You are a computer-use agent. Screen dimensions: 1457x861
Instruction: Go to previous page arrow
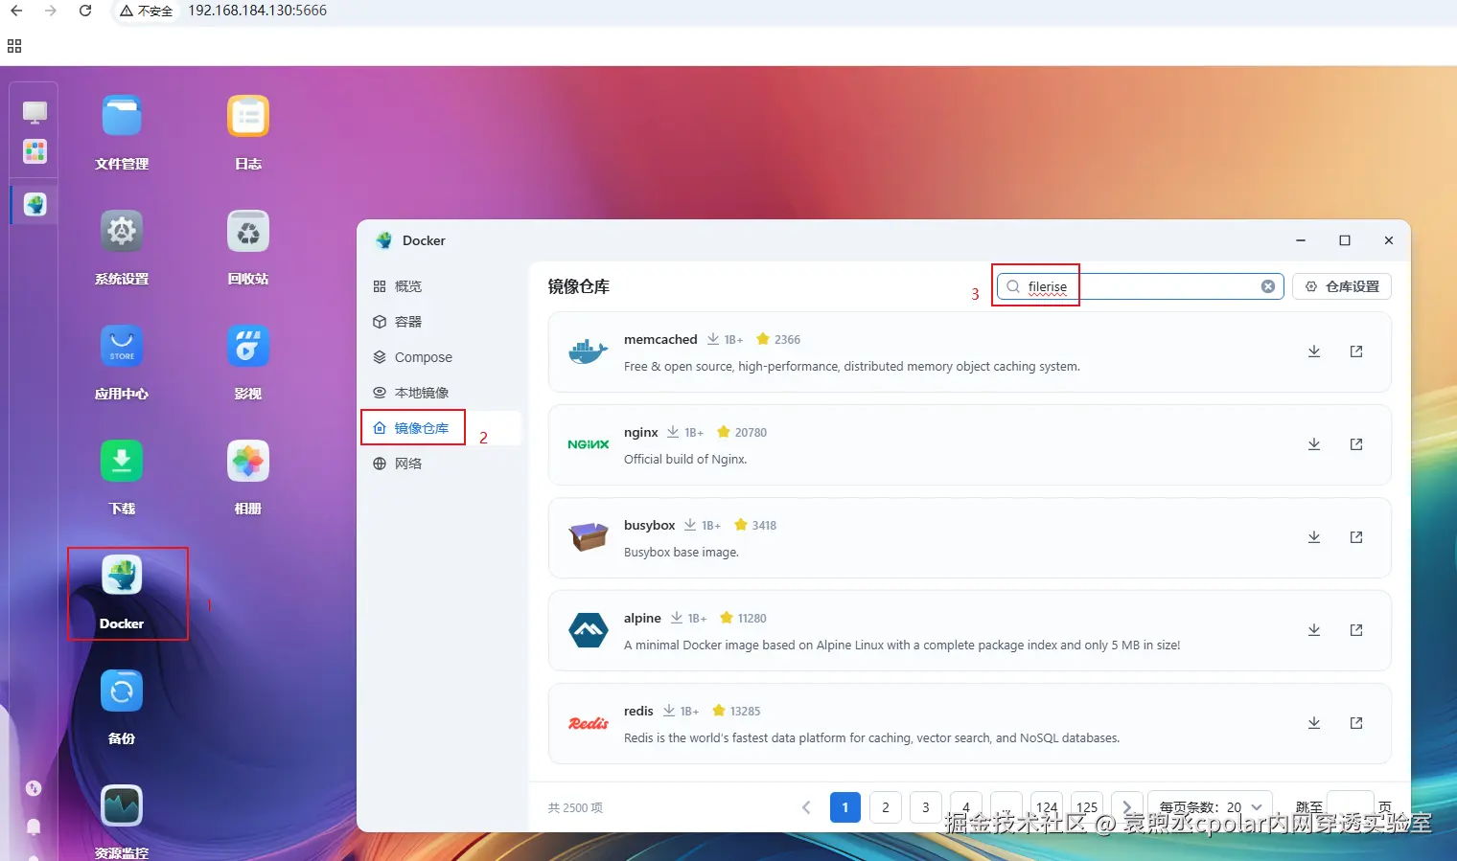tap(806, 807)
